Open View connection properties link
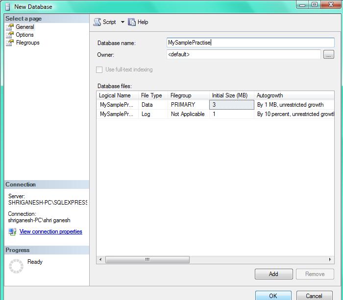 [x=51, y=231]
